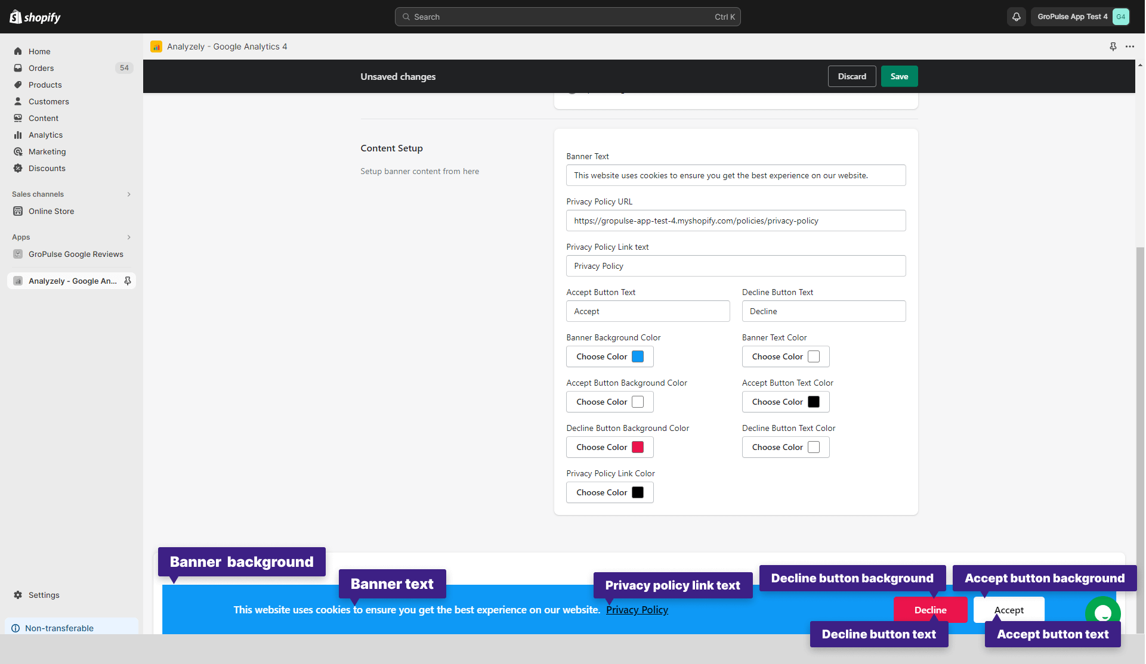Open the G4 account avatar menu
1146x664 pixels.
click(1121, 17)
